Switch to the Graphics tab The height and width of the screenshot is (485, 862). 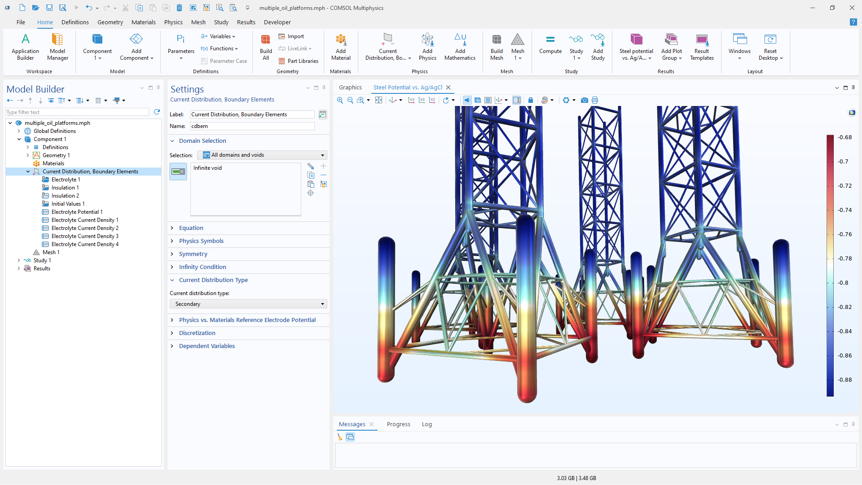(x=350, y=88)
